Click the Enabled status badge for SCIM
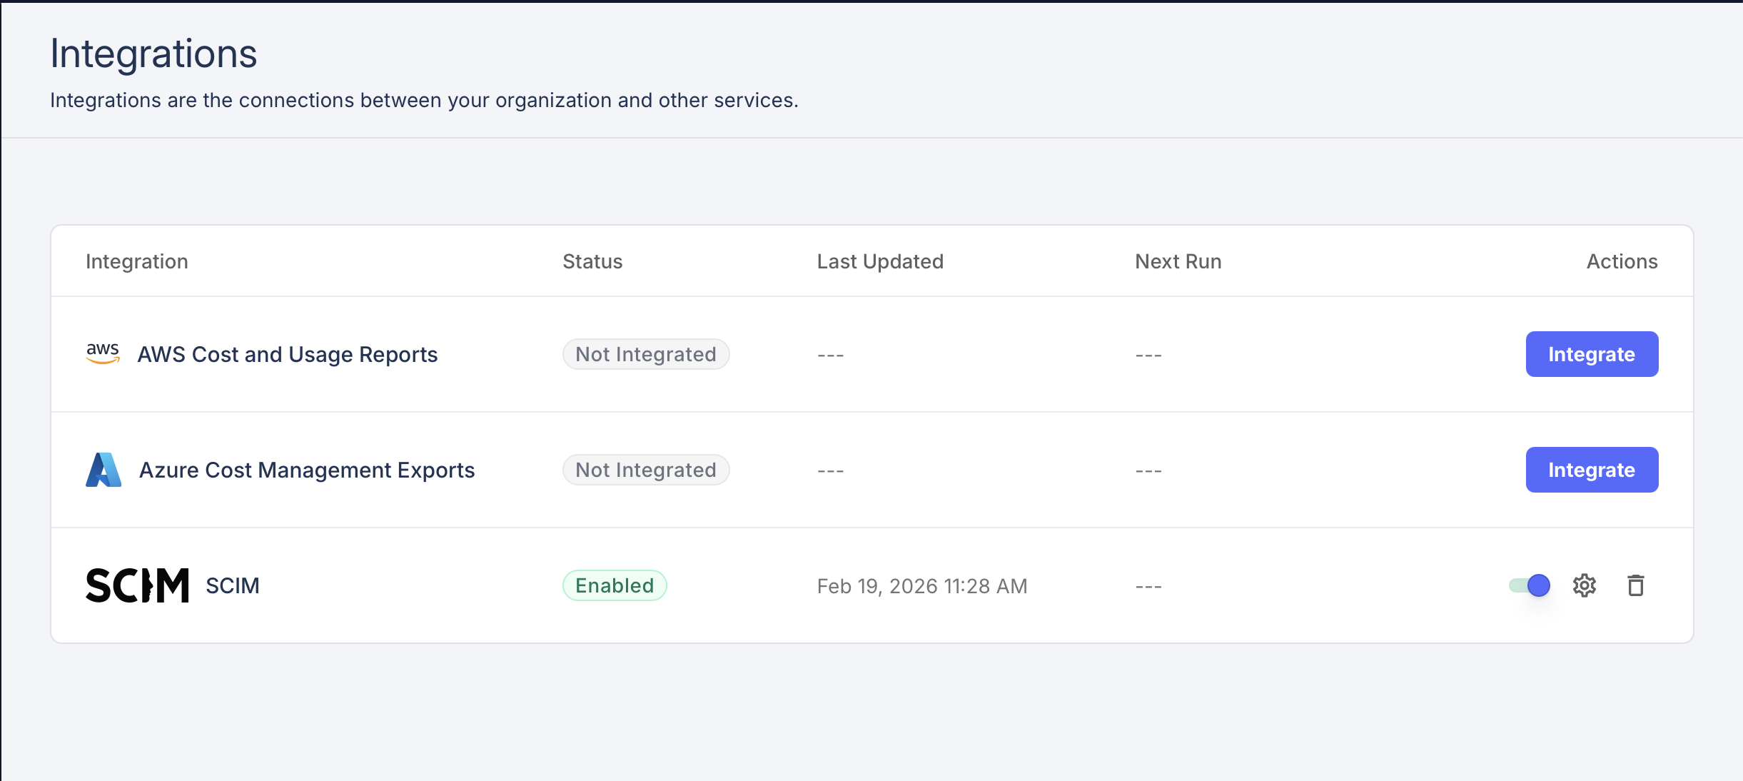The width and height of the screenshot is (1743, 781). 615,585
